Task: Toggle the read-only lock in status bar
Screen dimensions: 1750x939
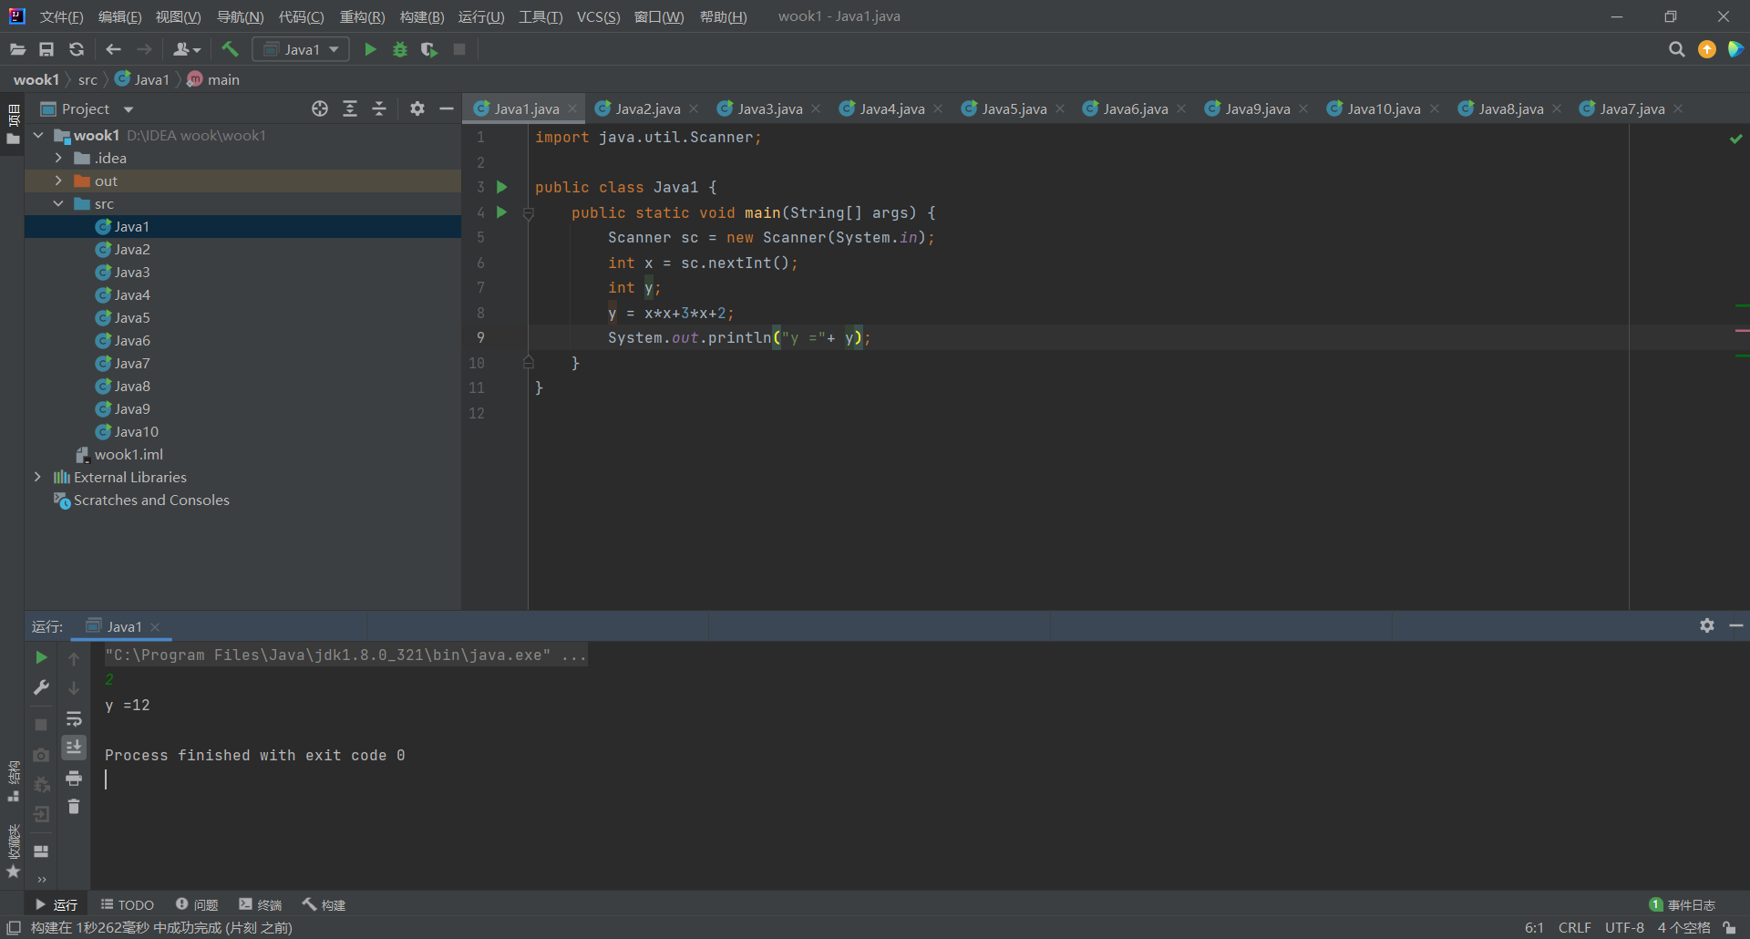Action: (x=1729, y=928)
